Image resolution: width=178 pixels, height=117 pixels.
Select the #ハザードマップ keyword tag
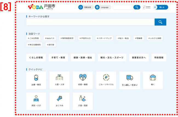tap(104, 38)
